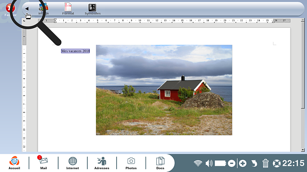Click the undo arrow in the tray

tap(254, 164)
